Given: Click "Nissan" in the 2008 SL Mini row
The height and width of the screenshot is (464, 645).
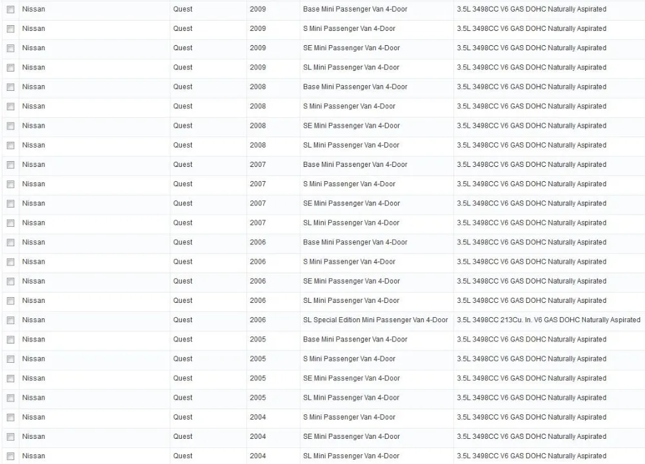Looking at the screenshot, I should pos(34,145).
